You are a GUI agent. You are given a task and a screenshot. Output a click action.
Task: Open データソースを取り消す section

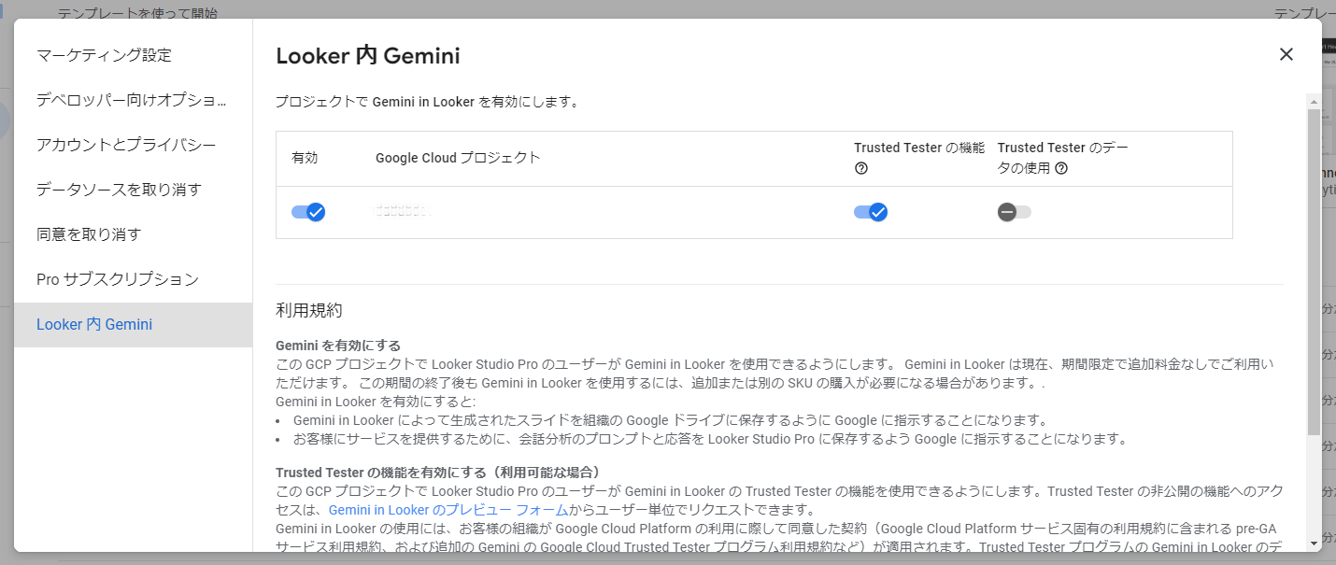(119, 190)
